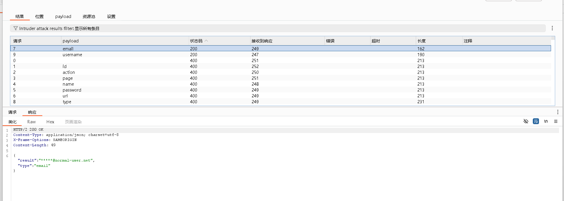Click response time value 252

click(255, 66)
